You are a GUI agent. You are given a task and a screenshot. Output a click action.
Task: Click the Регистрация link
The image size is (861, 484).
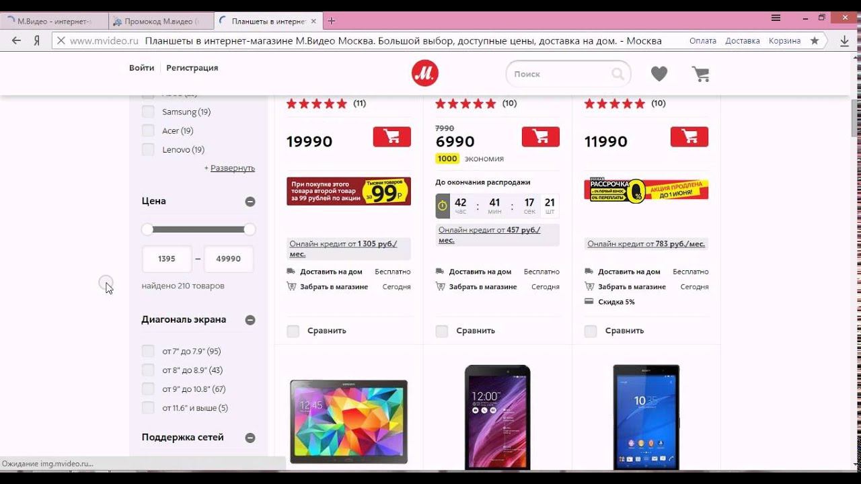192,68
